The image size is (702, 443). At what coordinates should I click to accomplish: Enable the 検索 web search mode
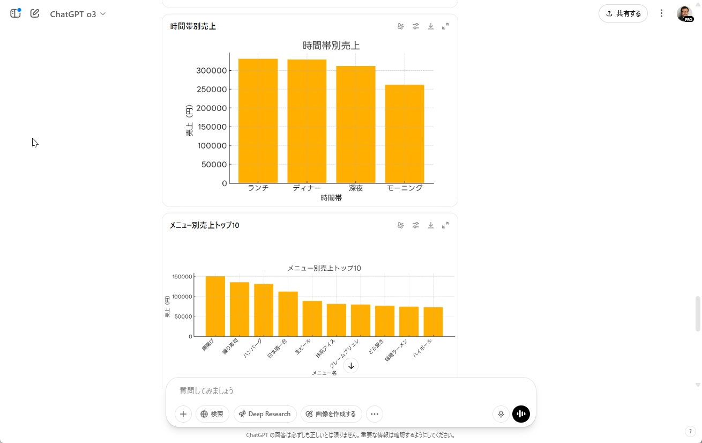coord(212,414)
